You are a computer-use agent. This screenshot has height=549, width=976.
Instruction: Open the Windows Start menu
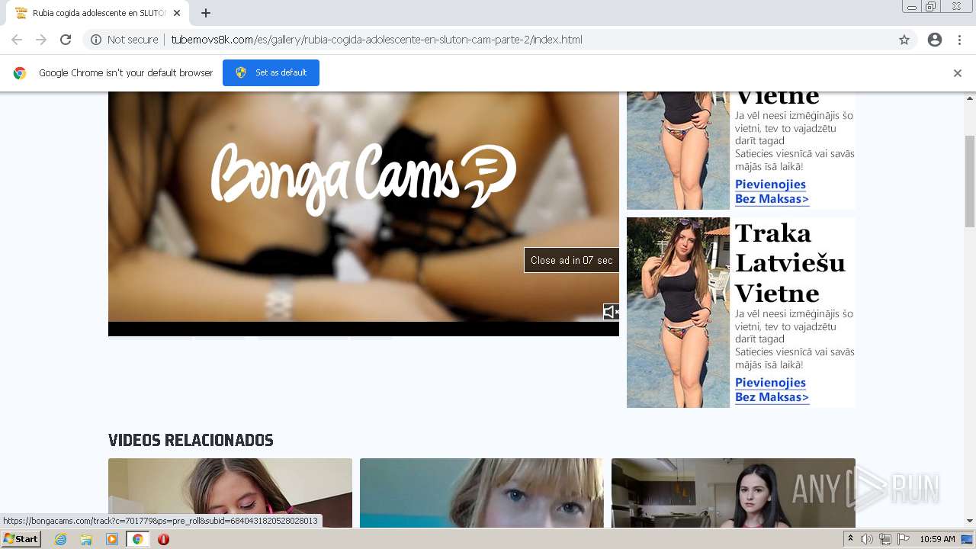point(21,539)
